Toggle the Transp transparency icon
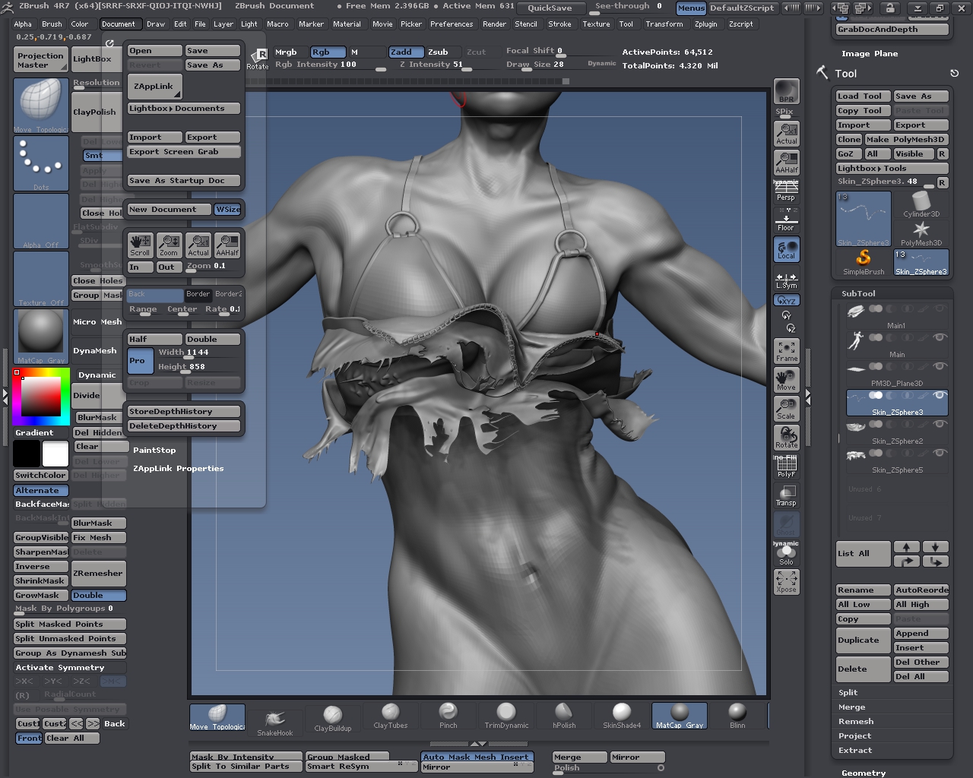The width and height of the screenshot is (973, 778). click(x=786, y=495)
